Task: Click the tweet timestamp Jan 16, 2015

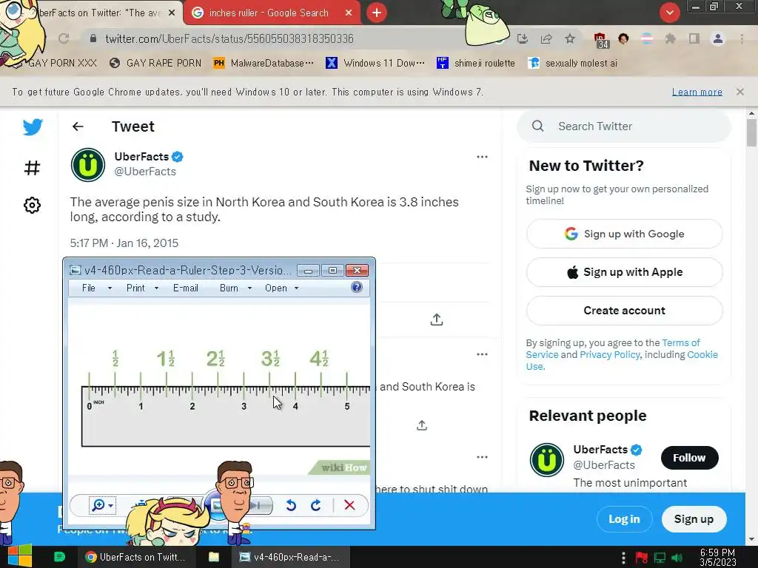Action: (x=124, y=243)
